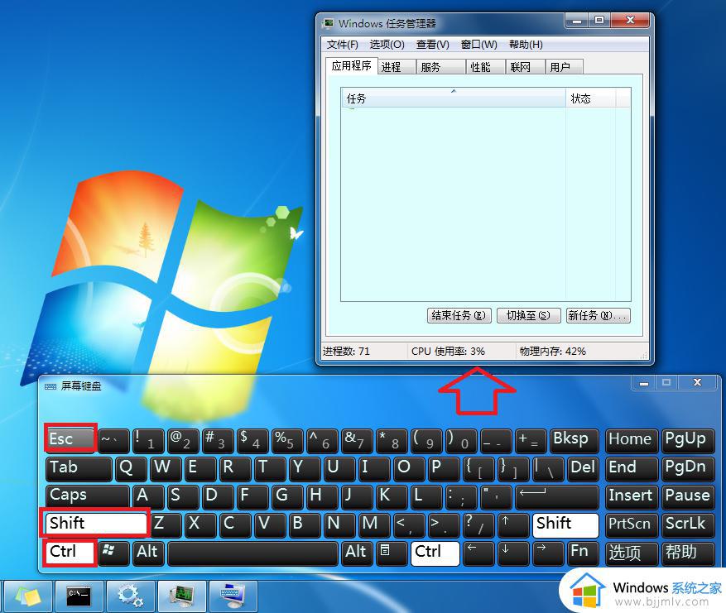This screenshot has height=613, width=726.
Task: Sort by the 状态 column header
Action: coord(590,98)
